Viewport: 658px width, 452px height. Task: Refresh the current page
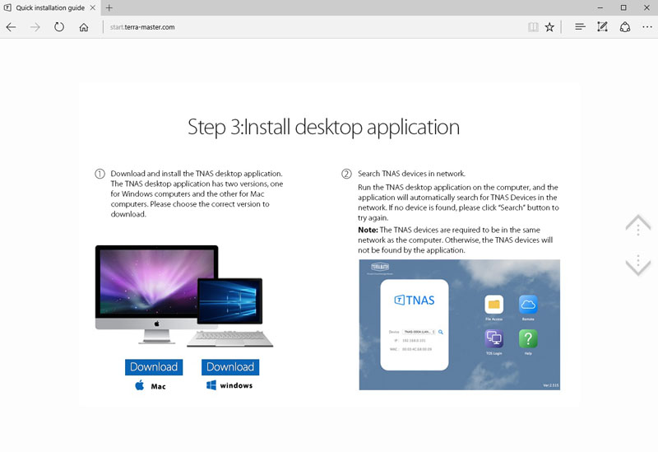point(59,27)
